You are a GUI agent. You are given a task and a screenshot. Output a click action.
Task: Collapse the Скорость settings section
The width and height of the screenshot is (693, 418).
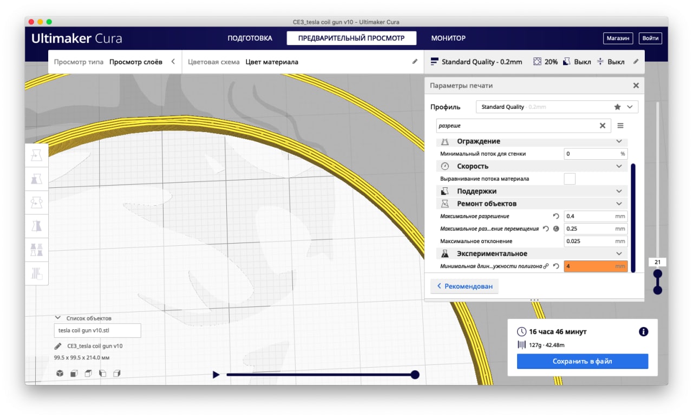coord(619,166)
